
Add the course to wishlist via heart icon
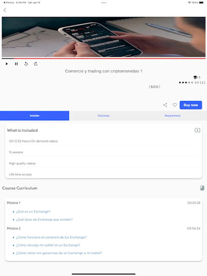tap(174, 105)
